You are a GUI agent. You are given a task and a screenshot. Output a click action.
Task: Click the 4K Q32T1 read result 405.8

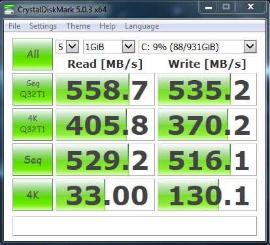pyautogui.click(x=105, y=124)
